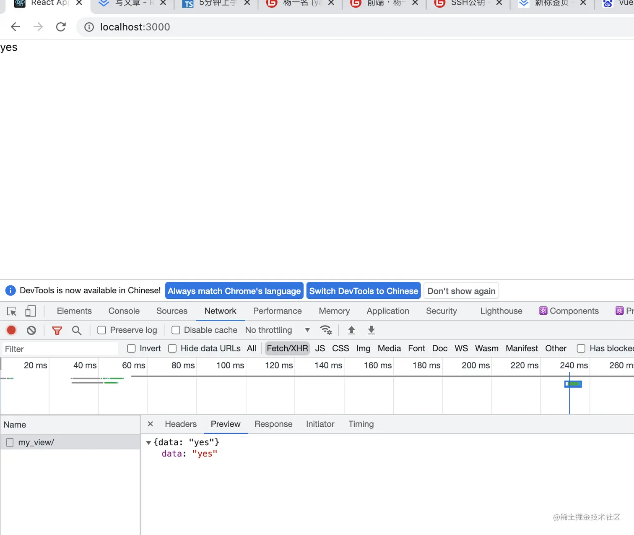Image resolution: width=634 pixels, height=535 pixels.
Task: Open the Initiator tab
Action: [320, 424]
